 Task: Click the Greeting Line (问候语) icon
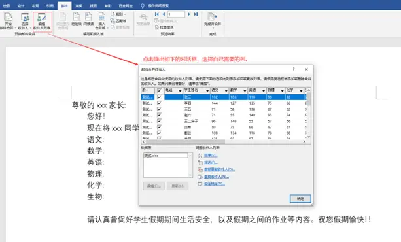coord(88,17)
